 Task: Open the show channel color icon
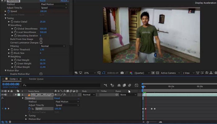(x=131, y=73)
